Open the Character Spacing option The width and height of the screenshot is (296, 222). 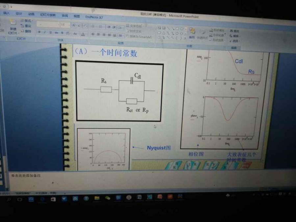[x=68, y=33]
